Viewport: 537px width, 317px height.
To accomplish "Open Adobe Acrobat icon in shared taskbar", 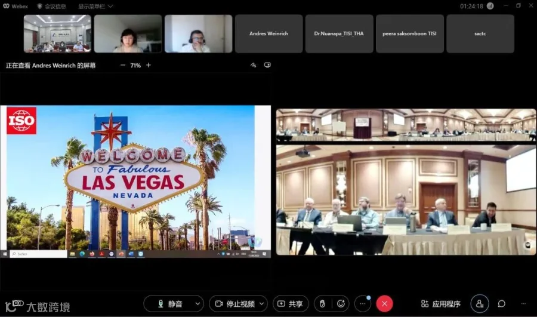I will tap(101, 254).
